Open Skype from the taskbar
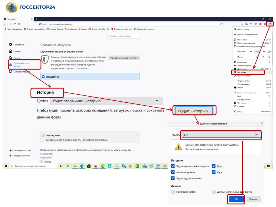 click(124, 166)
